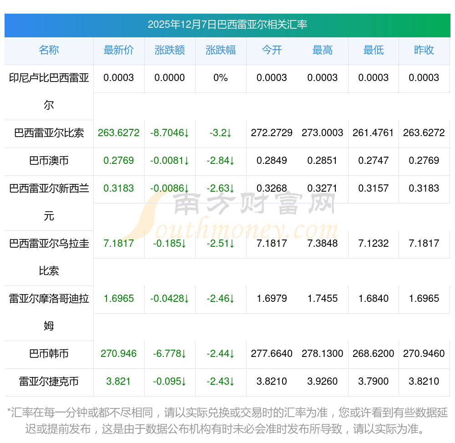This screenshot has width=455, height=443.
Task: Click the previous close 270.9460
Action: [x=424, y=354]
